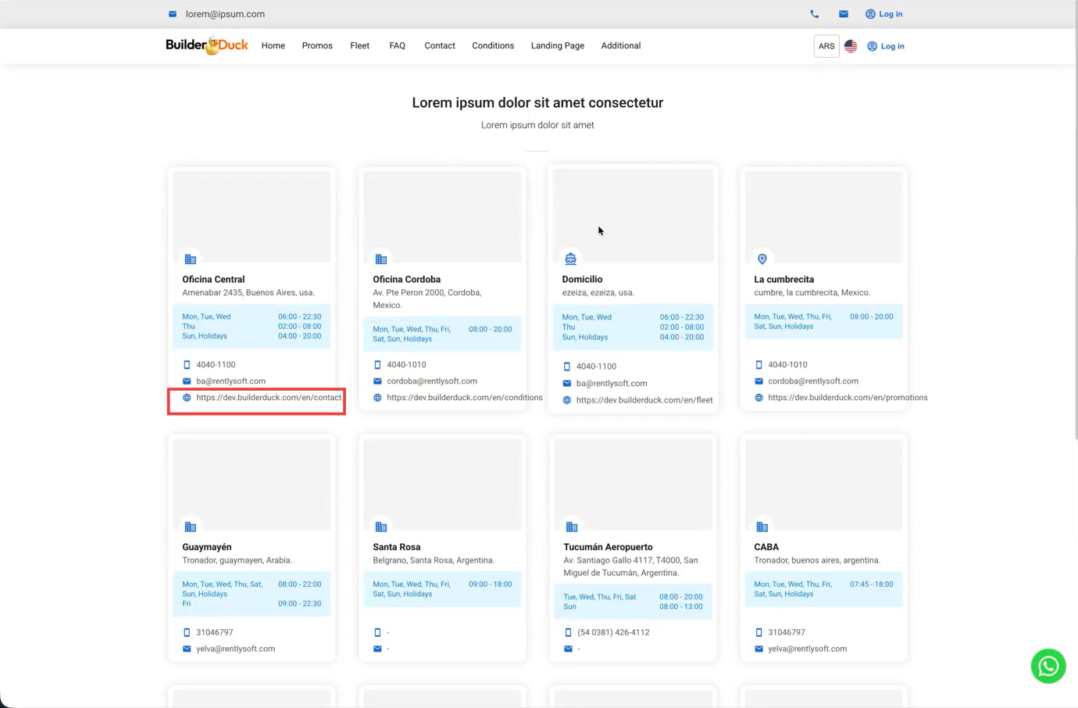Click the globe icon on Oficina Cordoba card
Image resolution: width=1078 pixels, height=708 pixels.
coord(377,398)
